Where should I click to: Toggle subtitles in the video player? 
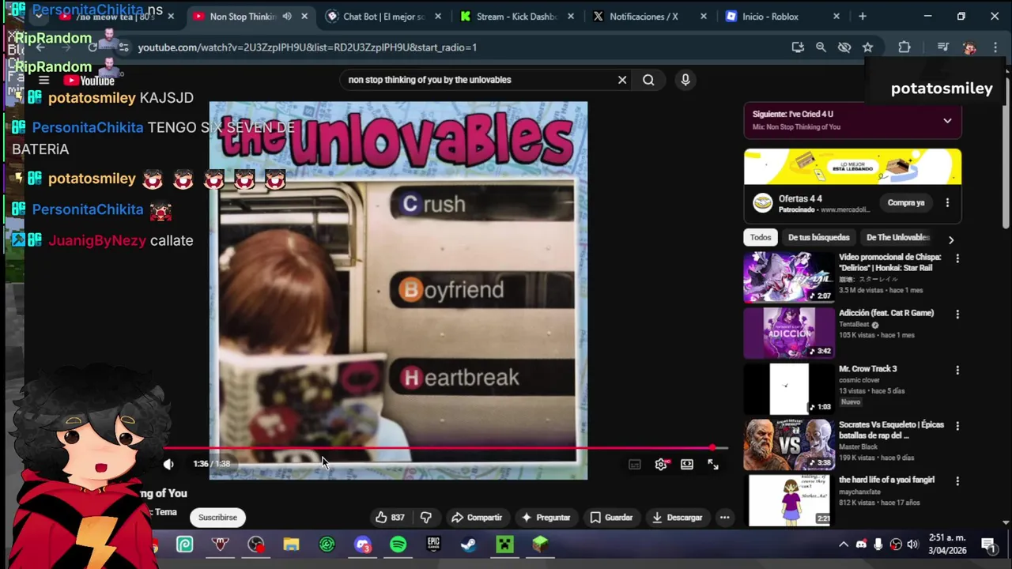[x=635, y=465]
